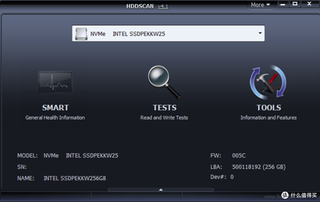Click the v4.1 version link
This screenshot has width=320, height=202.
163,7
